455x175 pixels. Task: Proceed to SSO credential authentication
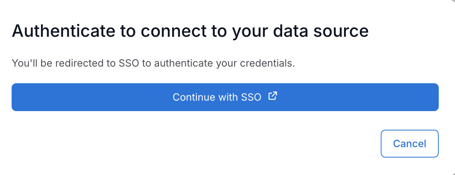coord(225,97)
